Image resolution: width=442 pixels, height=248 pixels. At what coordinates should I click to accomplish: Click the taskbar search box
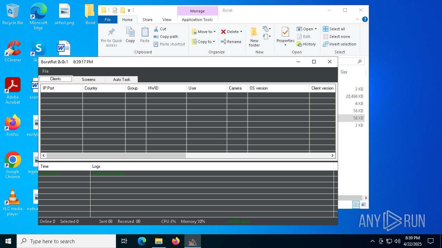pyautogui.click(x=66, y=241)
